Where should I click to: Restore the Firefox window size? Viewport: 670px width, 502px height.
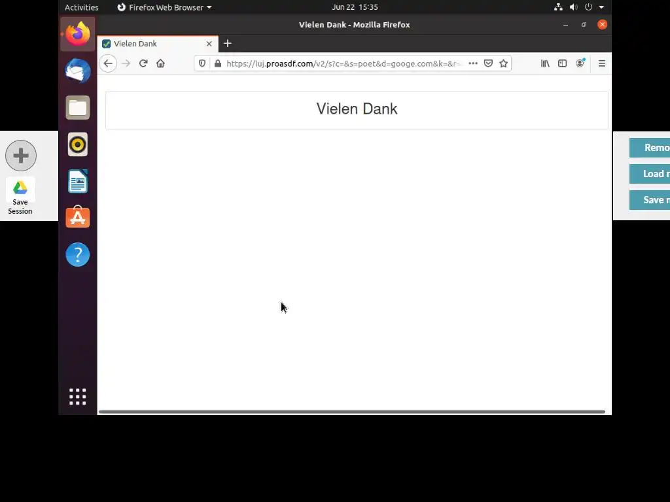[584, 25]
